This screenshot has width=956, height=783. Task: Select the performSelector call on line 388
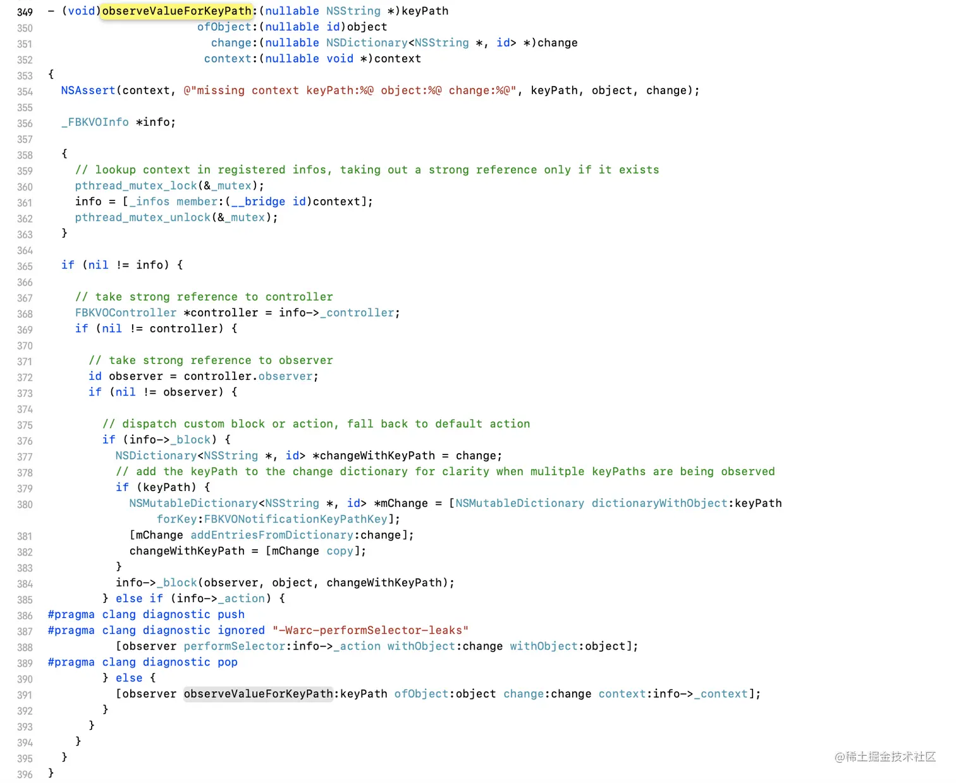tap(234, 646)
